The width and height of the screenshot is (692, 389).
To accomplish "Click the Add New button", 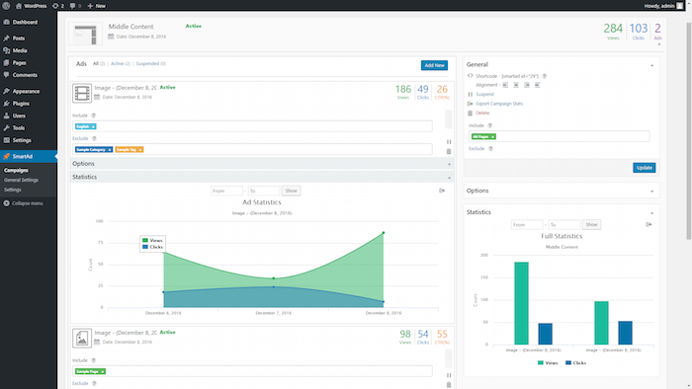I will click(x=434, y=65).
